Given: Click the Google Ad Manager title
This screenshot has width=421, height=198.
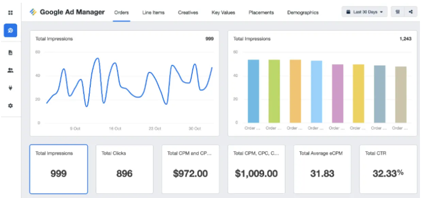Looking at the screenshot, I should point(72,12).
